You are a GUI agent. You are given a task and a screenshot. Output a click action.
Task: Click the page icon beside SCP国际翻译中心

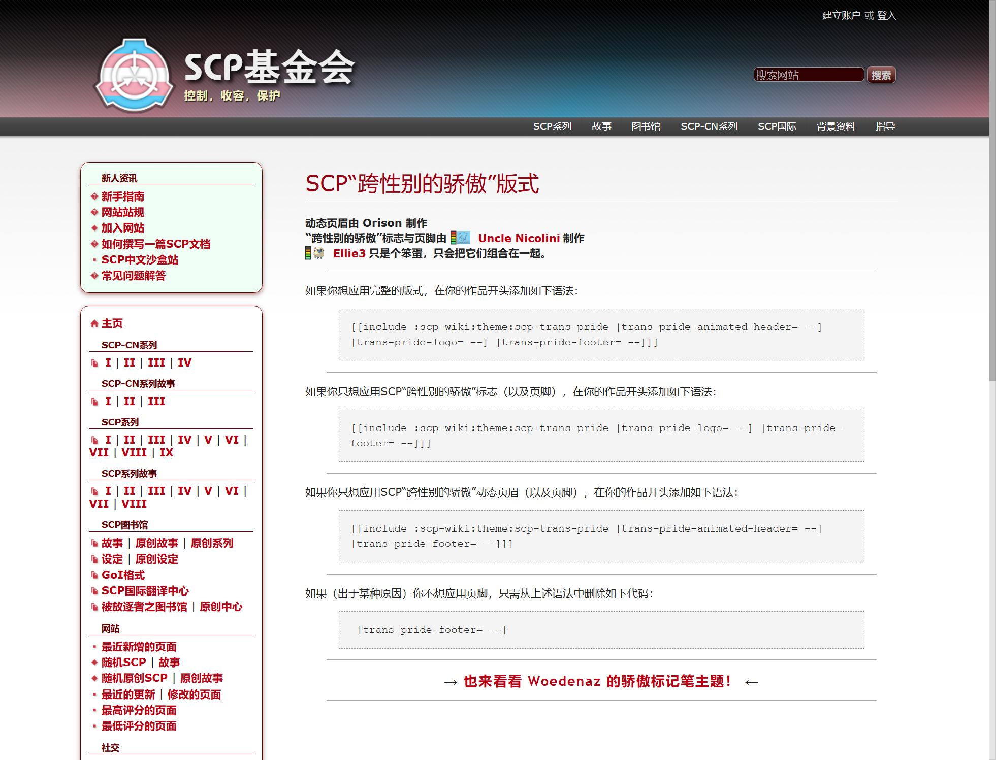coord(94,591)
